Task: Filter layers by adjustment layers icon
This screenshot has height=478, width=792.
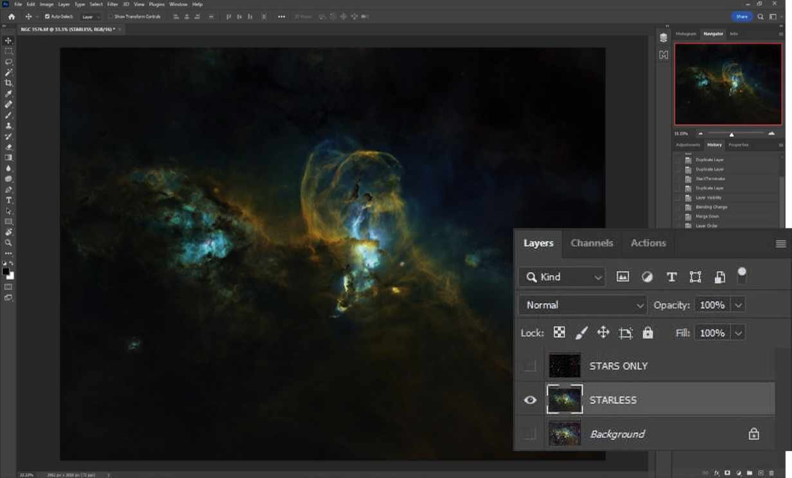Action: pos(647,277)
